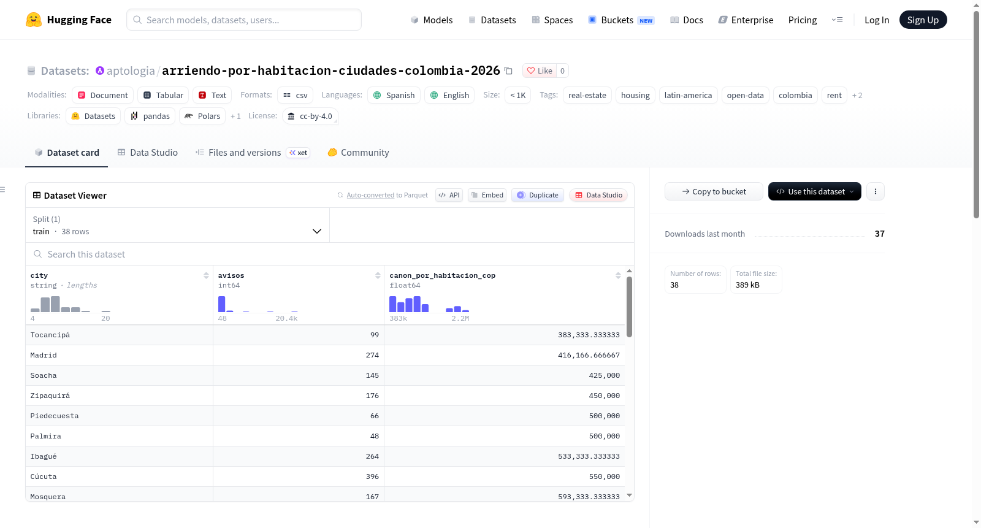Switch to the Dataset card tab
Viewport: 981px width, 528px height.
tap(67, 153)
